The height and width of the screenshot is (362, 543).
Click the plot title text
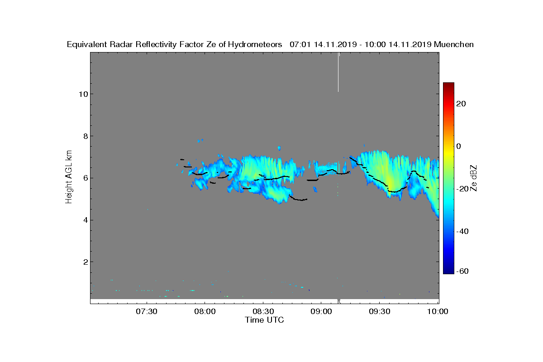(270, 44)
